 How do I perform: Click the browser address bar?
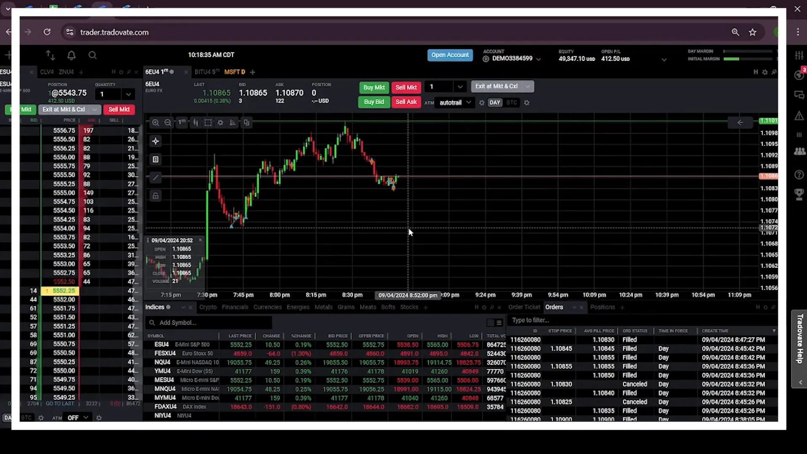pyautogui.click(x=395, y=32)
